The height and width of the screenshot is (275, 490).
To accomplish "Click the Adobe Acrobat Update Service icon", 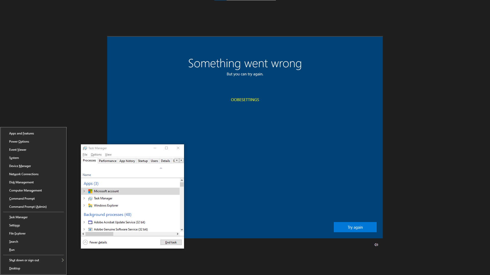I will click(90, 222).
